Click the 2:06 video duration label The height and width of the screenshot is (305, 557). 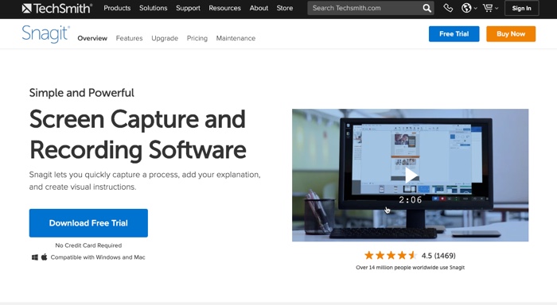pyautogui.click(x=411, y=200)
